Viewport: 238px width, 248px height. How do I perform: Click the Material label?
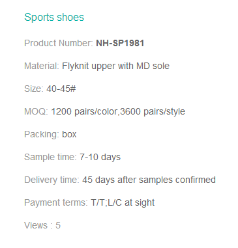(42, 66)
